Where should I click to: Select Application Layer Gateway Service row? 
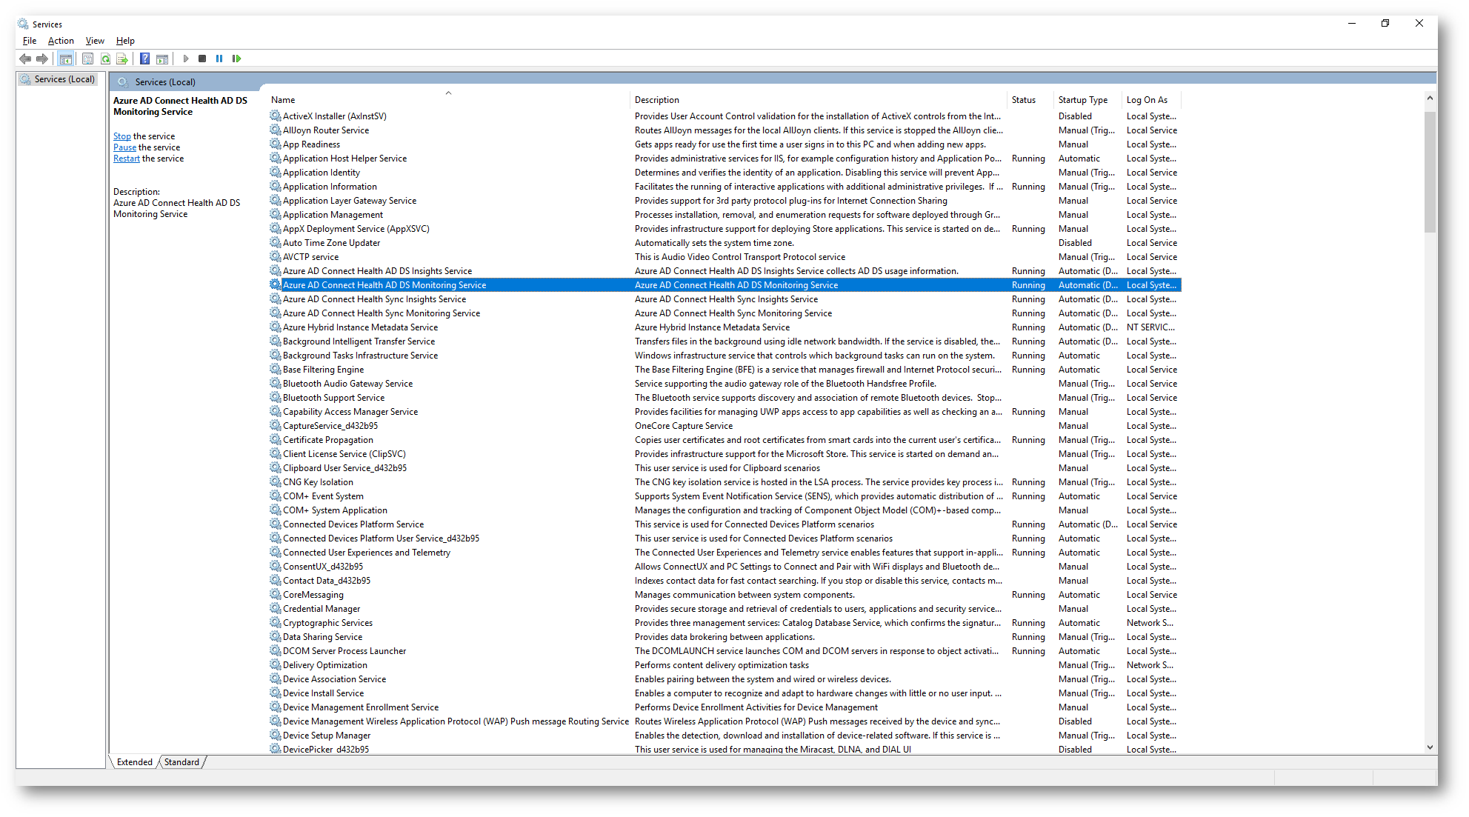(724, 201)
